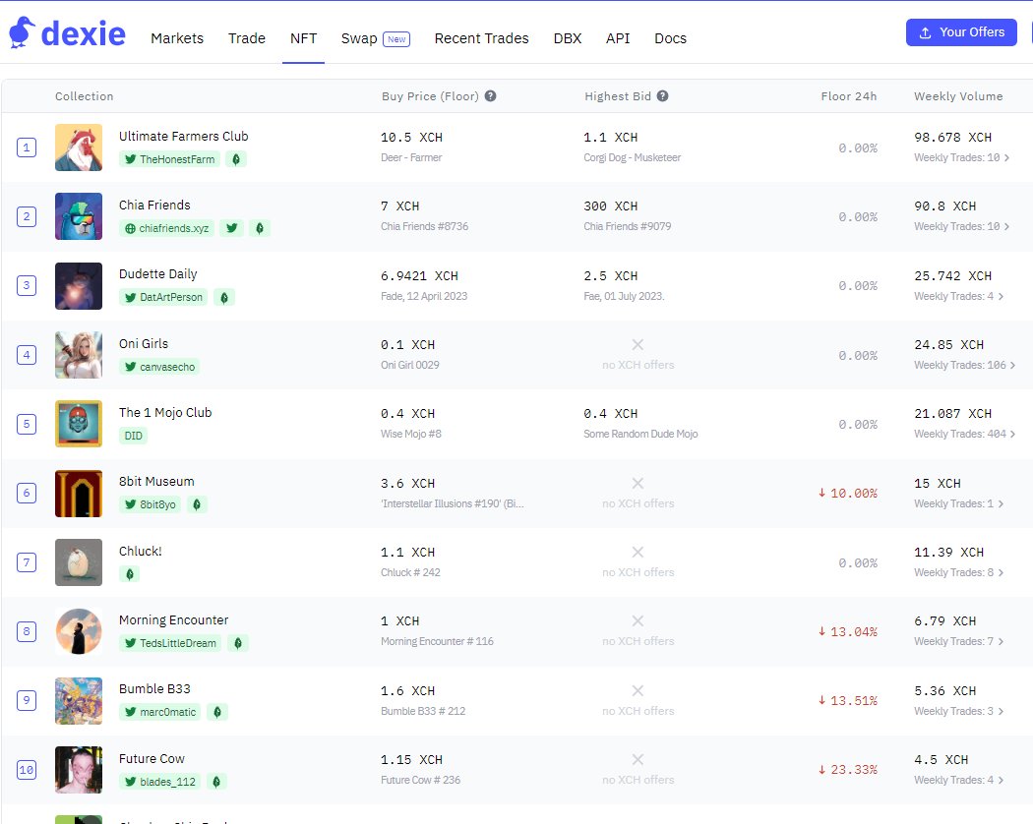Viewport: 1033px width, 824px height.
Task: Open The 1 Mojo Club collection name
Action: pos(165,412)
